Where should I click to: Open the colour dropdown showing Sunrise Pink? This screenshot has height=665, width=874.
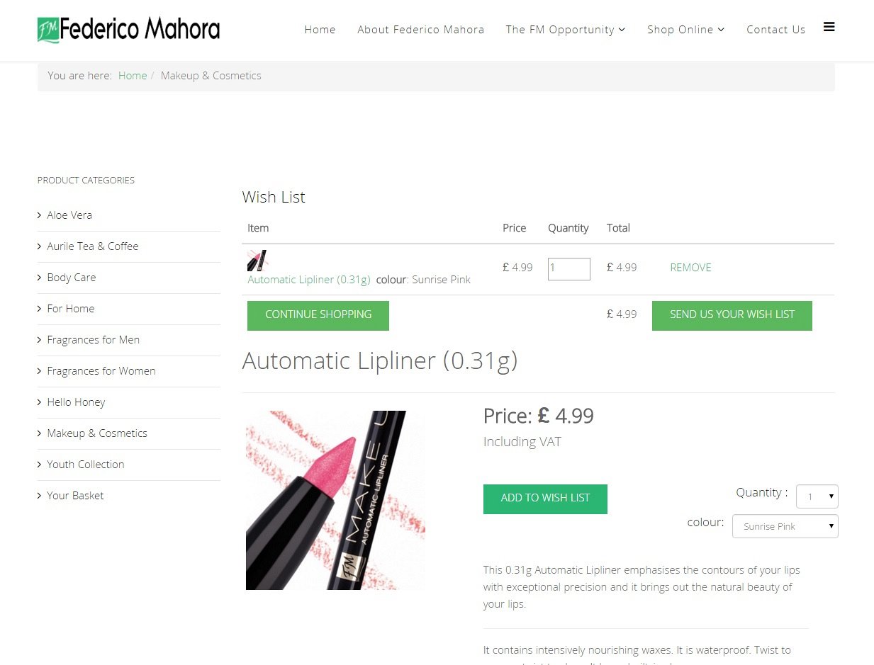pyautogui.click(x=785, y=526)
